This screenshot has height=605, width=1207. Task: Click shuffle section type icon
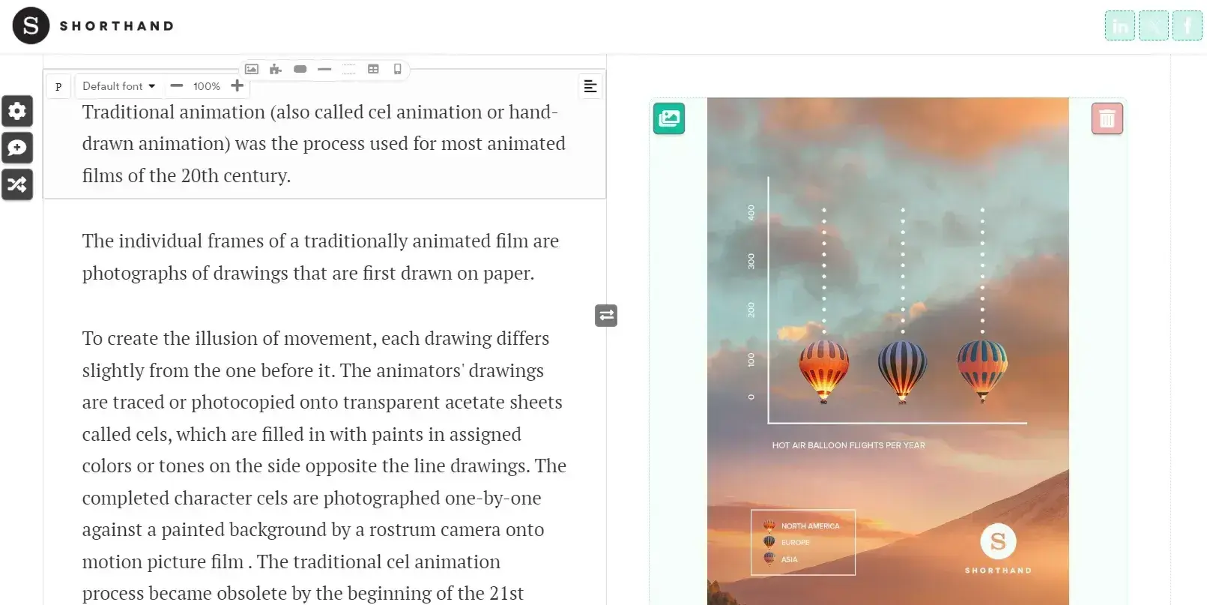[x=17, y=184]
